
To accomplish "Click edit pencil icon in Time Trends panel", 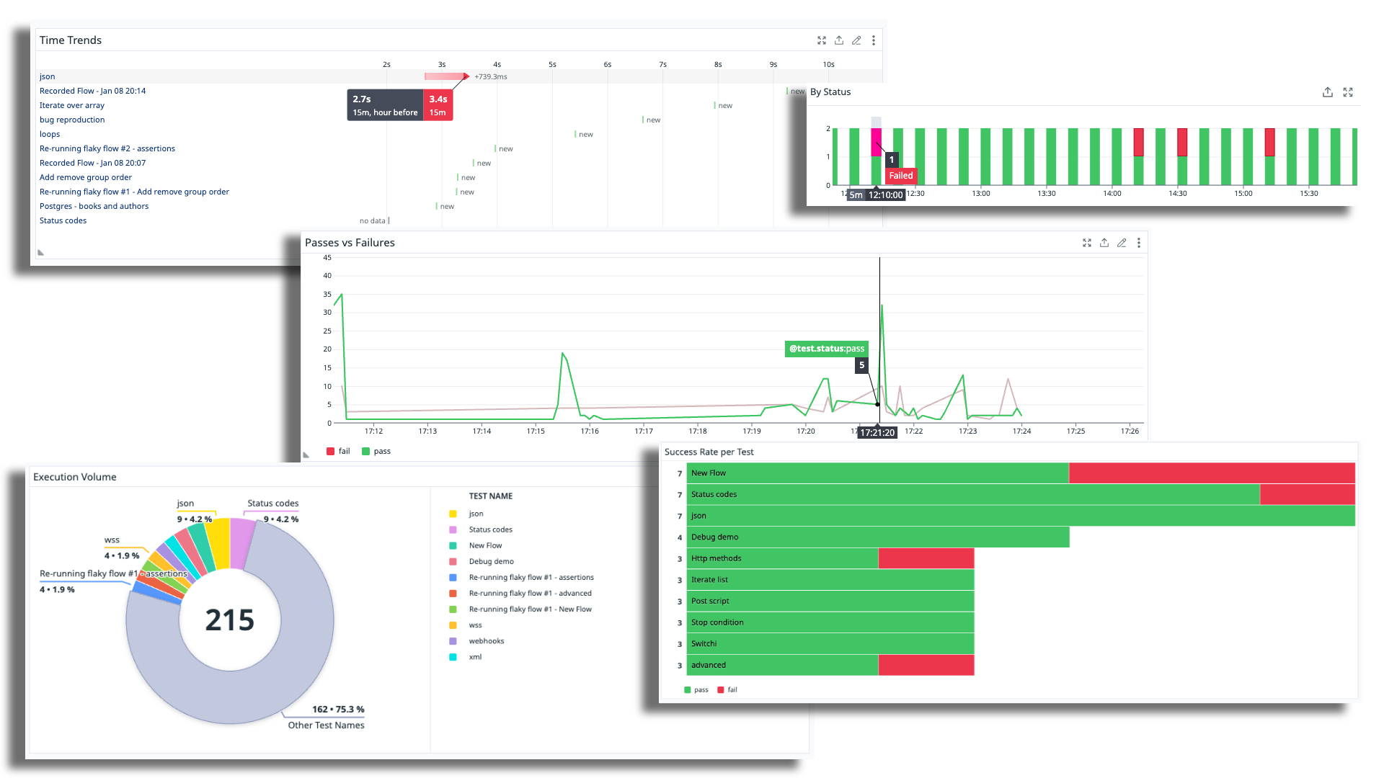I will coord(856,40).
